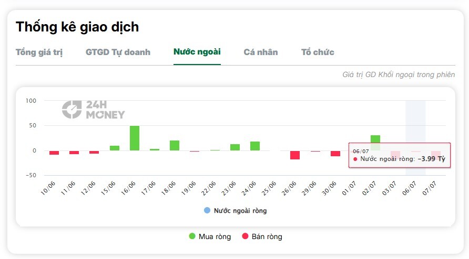Open the GTGD Tự doanh tab
This screenshot has width=469, height=259.
click(118, 52)
